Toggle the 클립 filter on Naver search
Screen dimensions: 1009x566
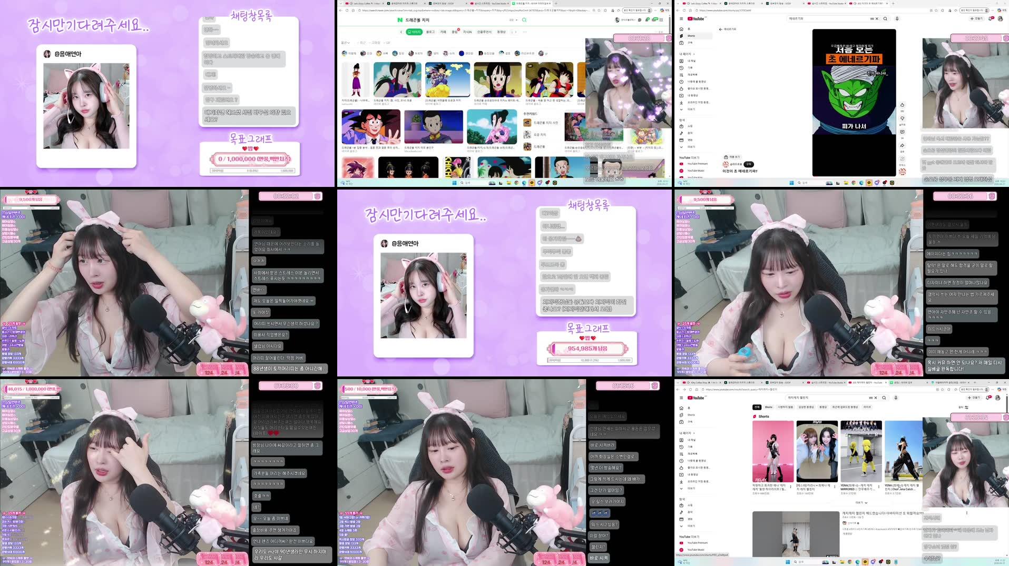pyautogui.click(x=455, y=32)
